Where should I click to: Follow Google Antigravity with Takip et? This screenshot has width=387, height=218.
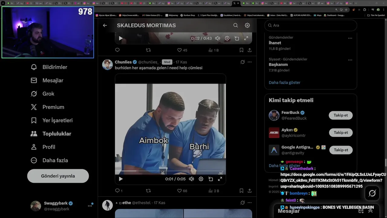tap(341, 150)
